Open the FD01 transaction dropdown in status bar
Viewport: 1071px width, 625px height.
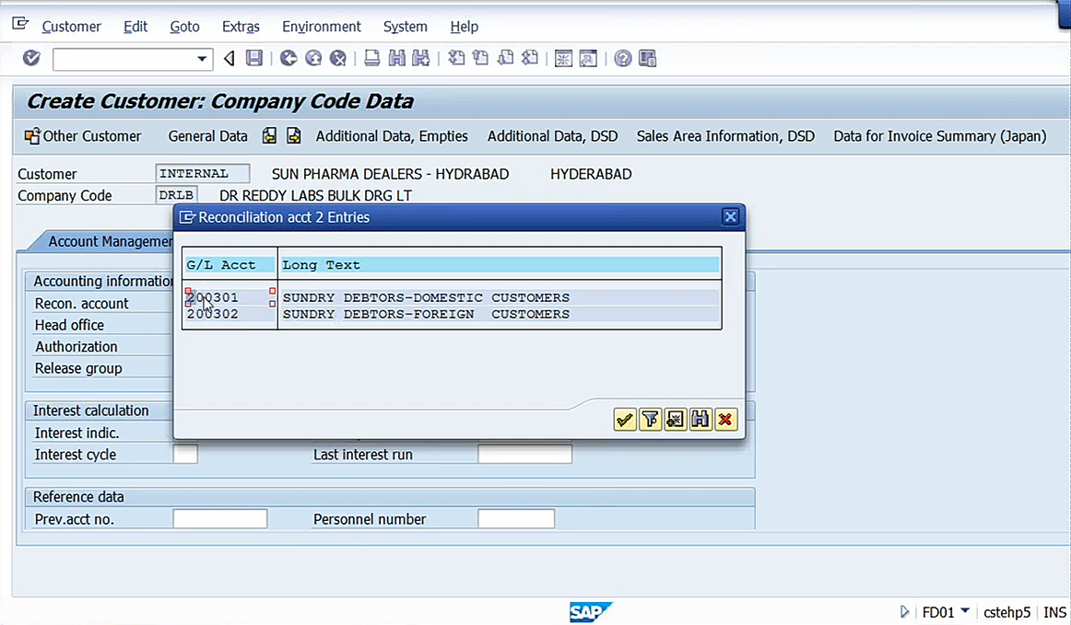pos(965,610)
